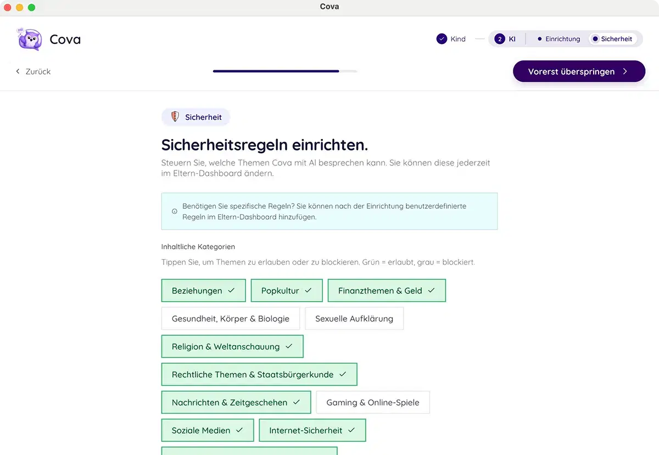The image size is (659, 455).
Task: Click the info icon in the hint box
Action: point(175,211)
